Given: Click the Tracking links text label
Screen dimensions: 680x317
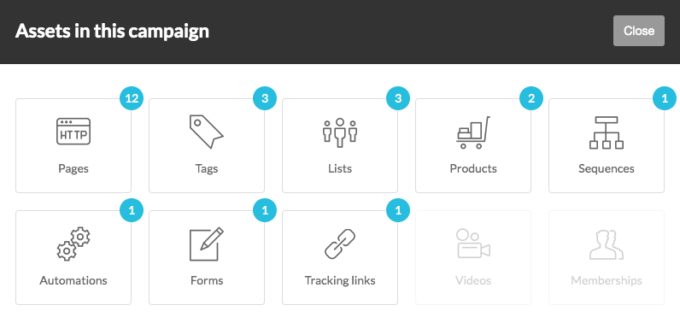Looking at the screenshot, I should [340, 280].
